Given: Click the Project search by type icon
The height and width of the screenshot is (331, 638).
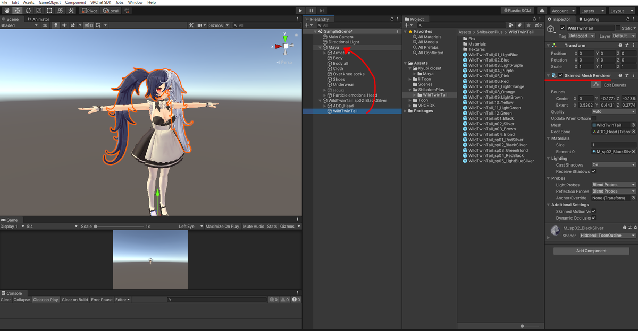Looking at the screenshot, I should click(x=511, y=25).
